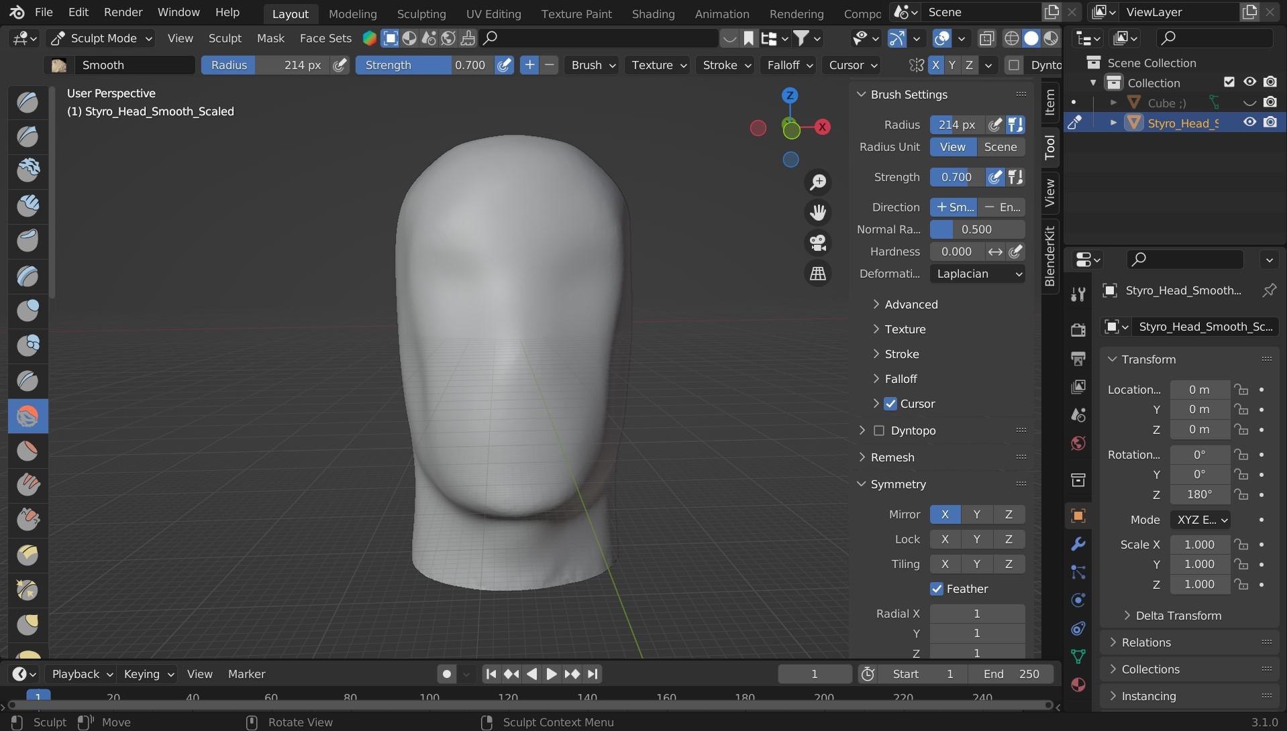Toggle camera view icon in viewport

[x=818, y=243]
